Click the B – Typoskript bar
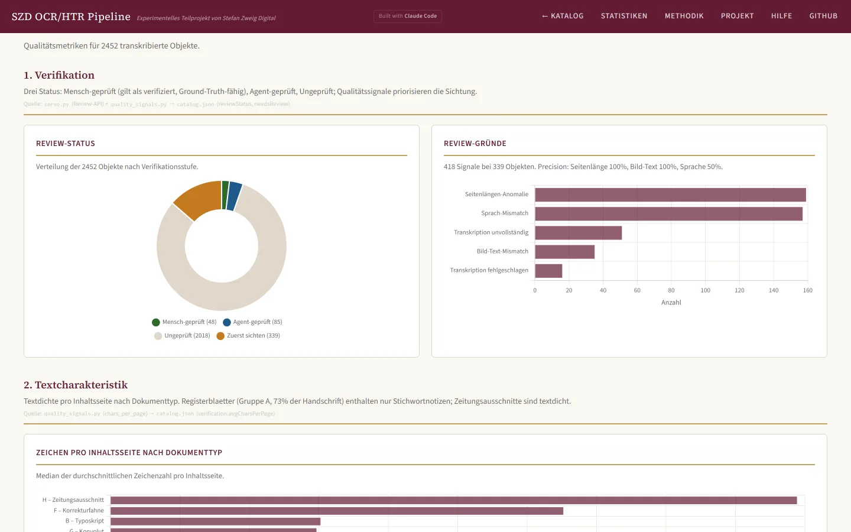 click(215, 521)
